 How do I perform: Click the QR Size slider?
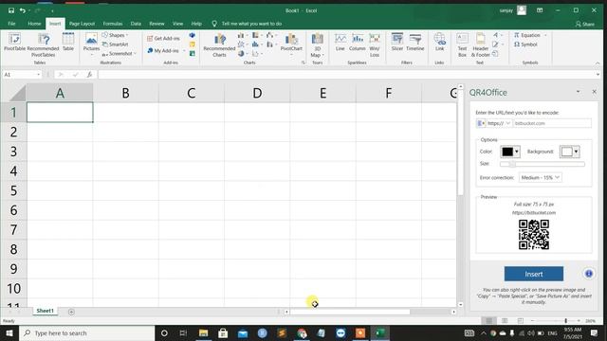click(x=542, y=164)
